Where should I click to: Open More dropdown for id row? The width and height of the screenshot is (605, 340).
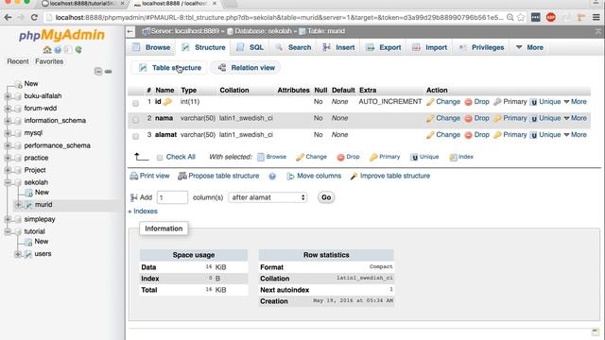pos(575,102)
